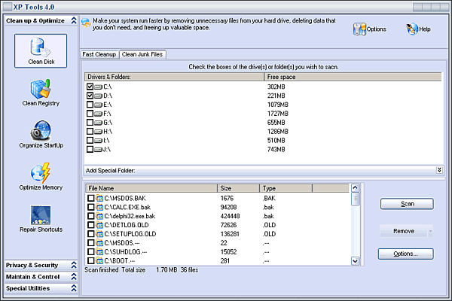This screenshot has height=301, width=452.
Task: Sort file list by Size column
Action: click(238, 188)
